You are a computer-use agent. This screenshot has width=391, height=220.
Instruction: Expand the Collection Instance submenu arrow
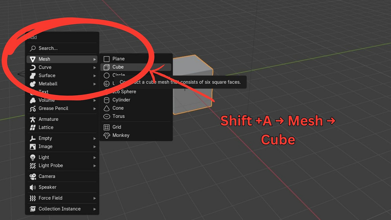[95, 209]
